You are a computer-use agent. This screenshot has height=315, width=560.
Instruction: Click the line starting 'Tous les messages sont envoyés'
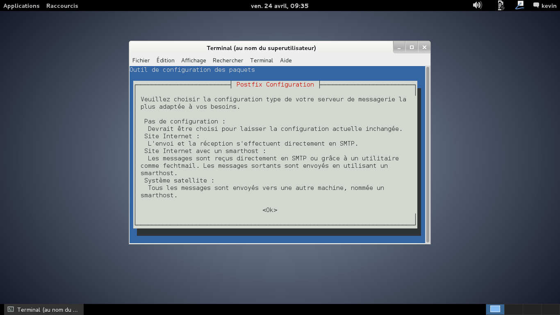266,188
